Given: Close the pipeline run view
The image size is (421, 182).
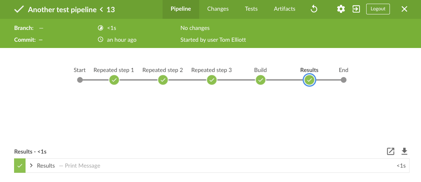Looking at the screenshot, I should (404, 9).
